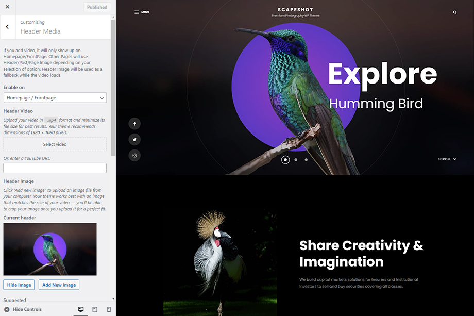Switch to desktop preview device icon
Screen dimensions: 474x316
(x=81, y=309)
